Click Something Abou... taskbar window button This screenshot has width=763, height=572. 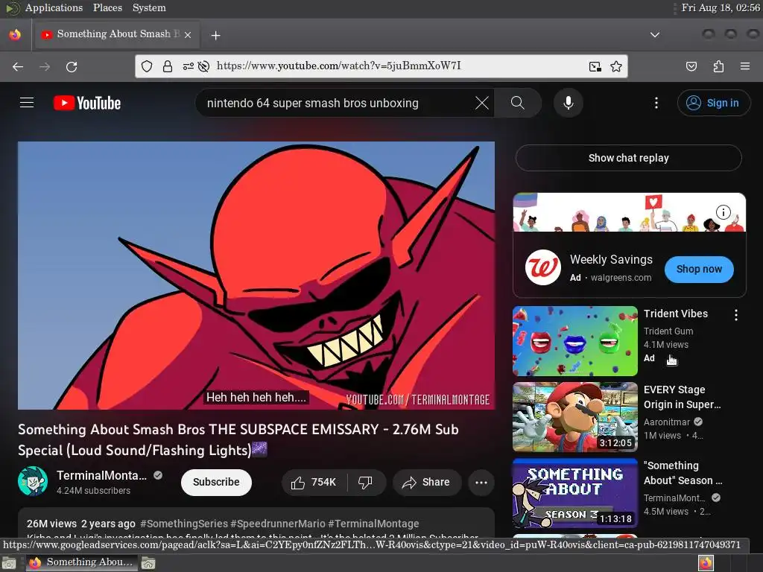click(x=81, y=562)
